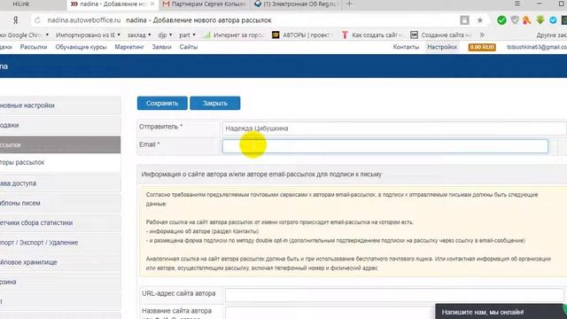The image size is (567, 319).
Task: Select the highlighted 'рассылки' sidebar item
Action: tap(60, 144)
